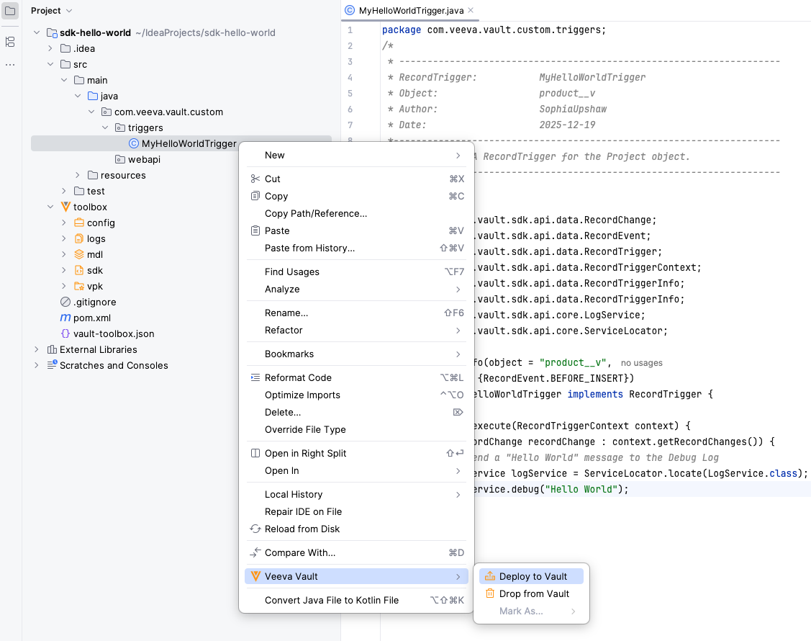This screenshot has height=641, width=811.
Task: Click the mdl layers folder icon
Action: pyautogui.click(x=79, y=254)
